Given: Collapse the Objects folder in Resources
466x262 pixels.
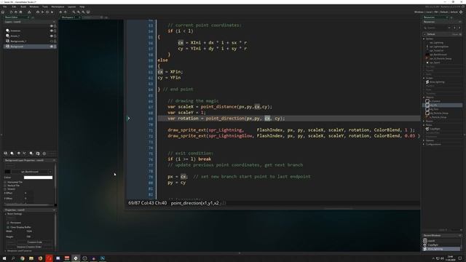Looking at the screenshot, I should pos(424,97).
